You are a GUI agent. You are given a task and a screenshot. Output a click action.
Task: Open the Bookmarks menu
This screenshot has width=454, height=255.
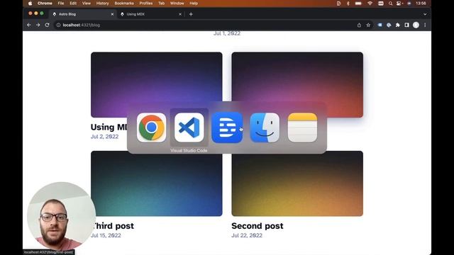point(124,4)
